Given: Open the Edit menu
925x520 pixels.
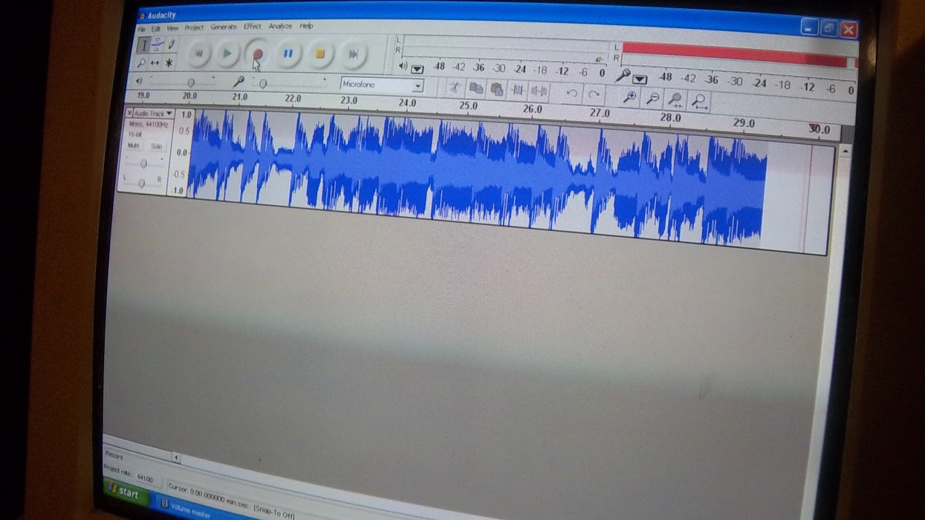Looking at the screenshot, I should tap(156, 28).
